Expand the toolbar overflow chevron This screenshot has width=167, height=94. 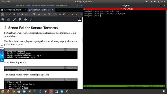(x=76, y=14)
